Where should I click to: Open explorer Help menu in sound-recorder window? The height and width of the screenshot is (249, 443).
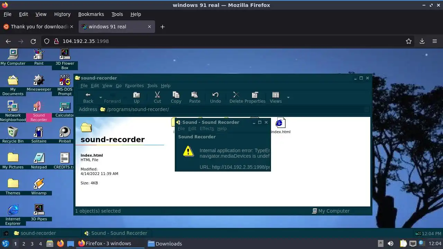click(x=165, y=85)
